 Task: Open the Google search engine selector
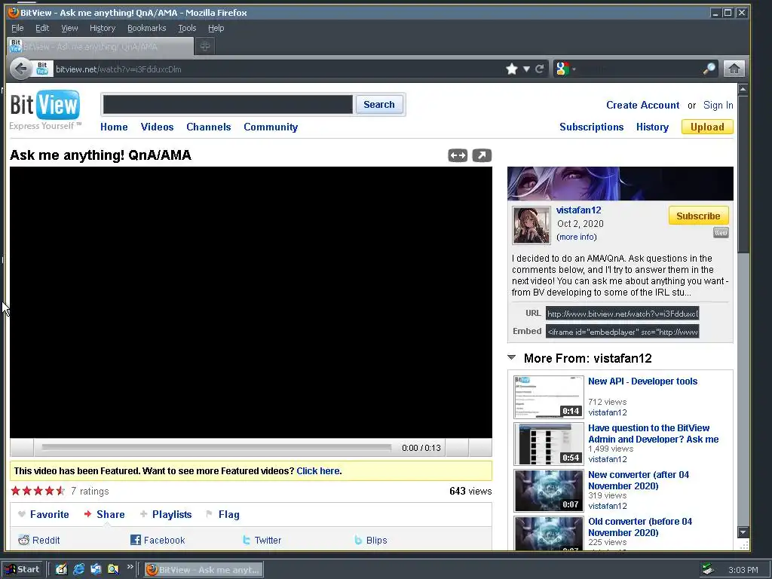565,69
